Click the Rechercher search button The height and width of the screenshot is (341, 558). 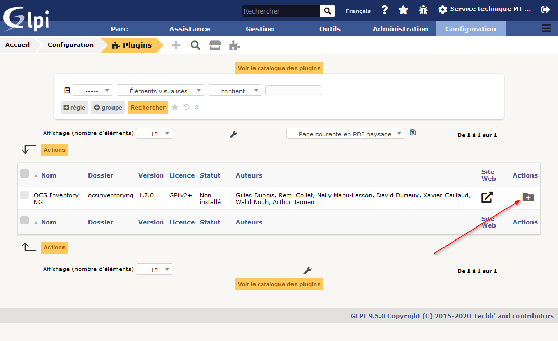148,108
